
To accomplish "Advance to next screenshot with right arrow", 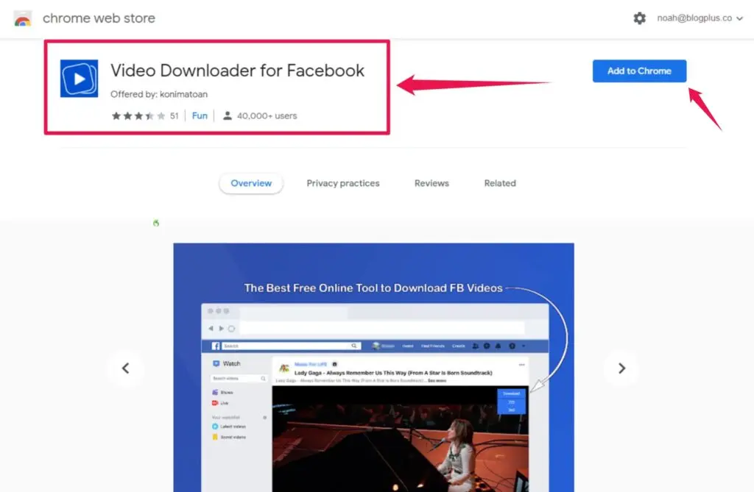I will 621,368.
